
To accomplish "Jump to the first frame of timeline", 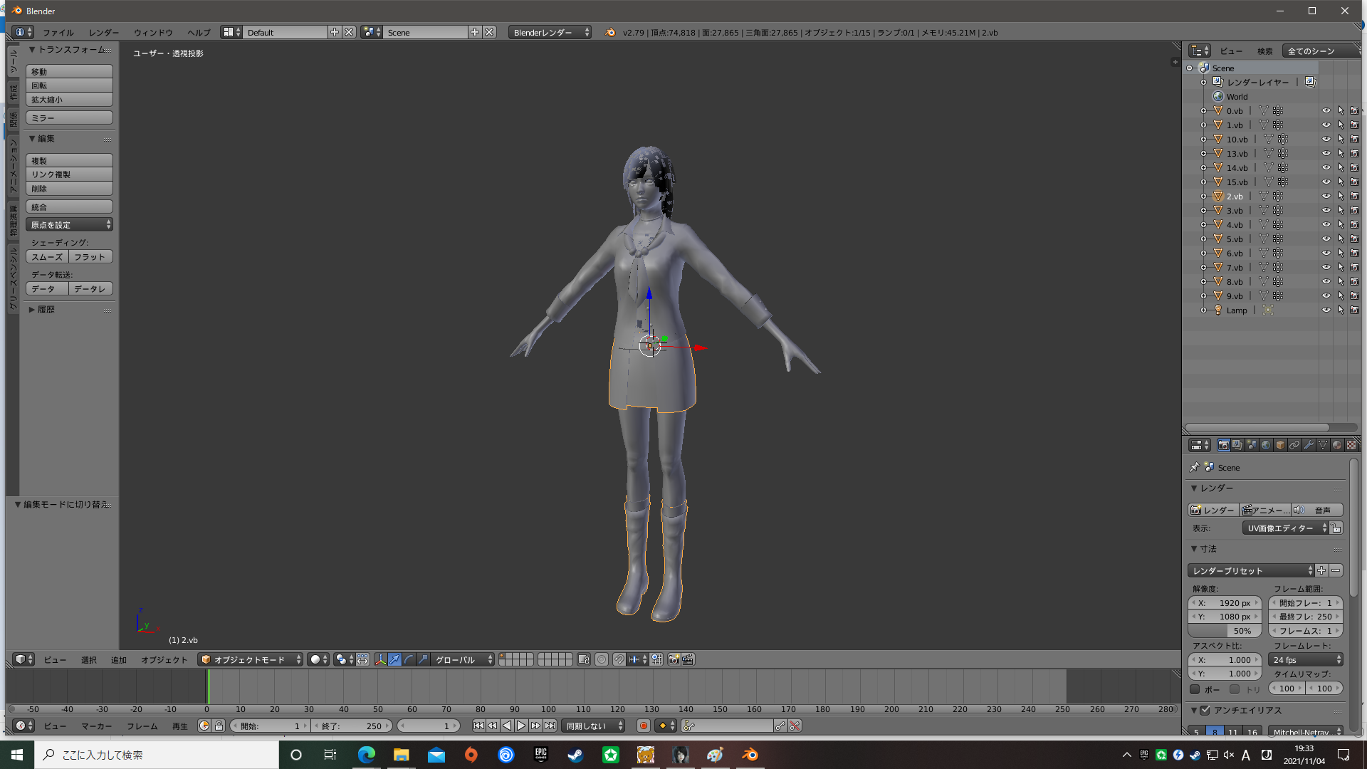I will [x=478, y=726].
